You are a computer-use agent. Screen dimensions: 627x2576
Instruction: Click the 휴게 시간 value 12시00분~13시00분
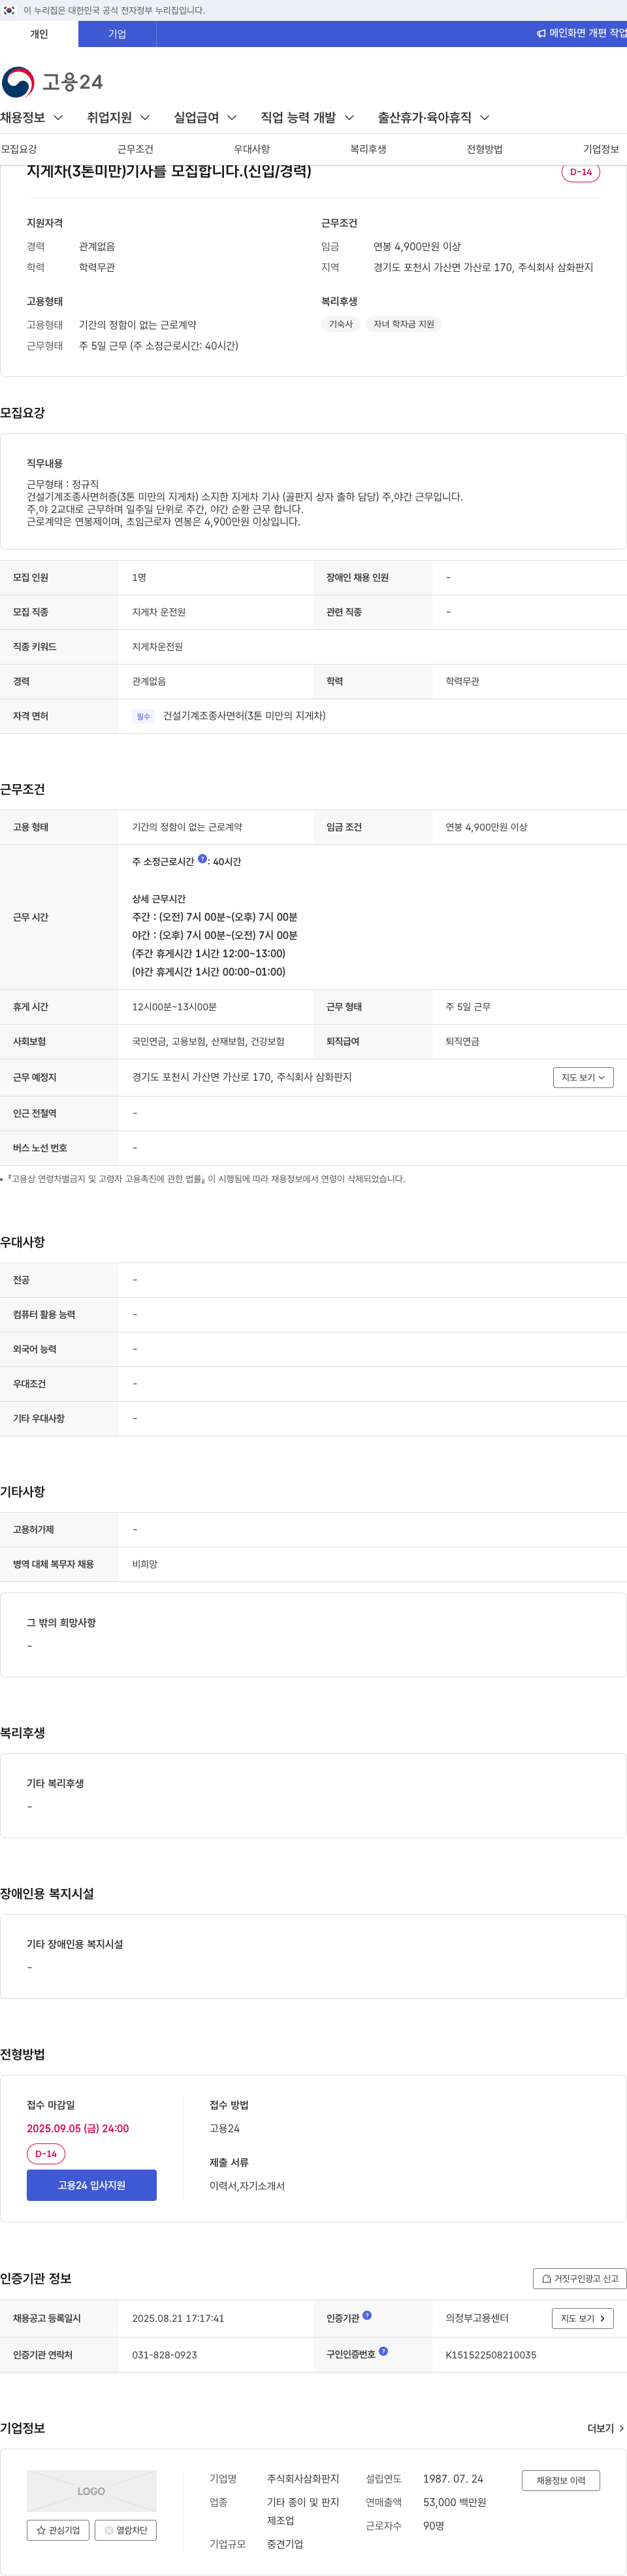pyautogui.click(x=174, y=1007)
